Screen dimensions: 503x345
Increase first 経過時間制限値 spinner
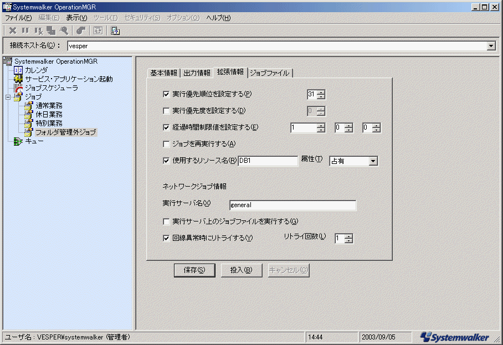(321, 125)
